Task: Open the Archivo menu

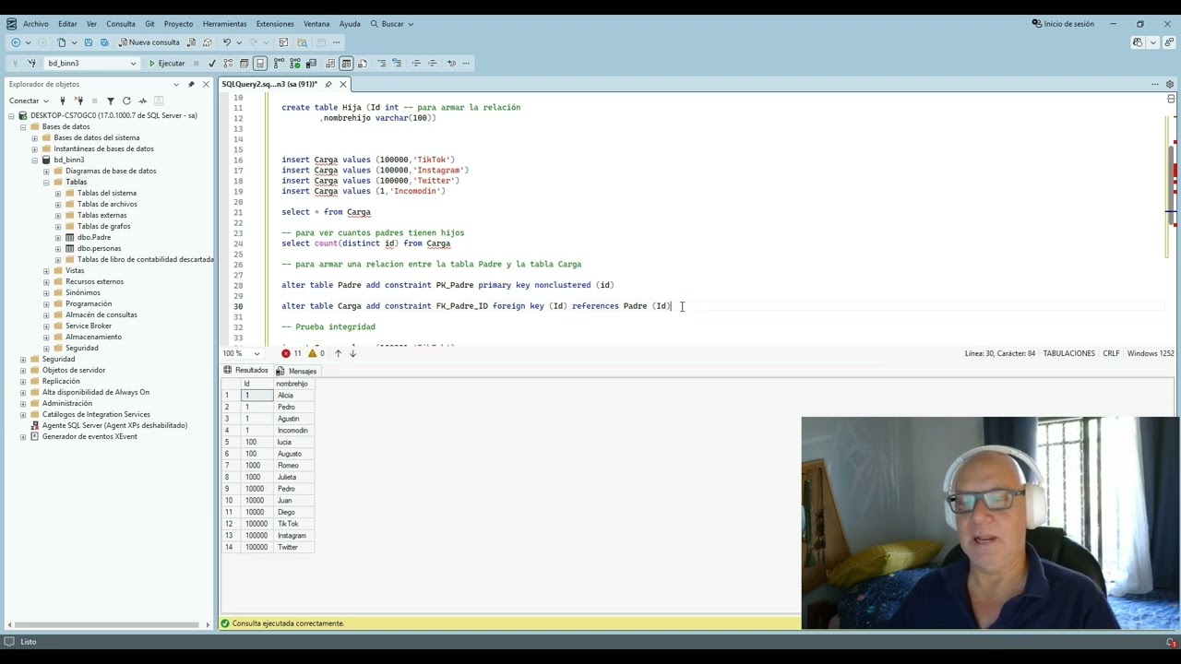Action: [x=36, y=24]
